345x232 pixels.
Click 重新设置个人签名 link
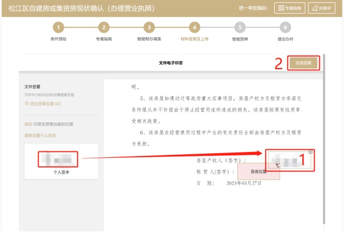(x=40, y=135)
